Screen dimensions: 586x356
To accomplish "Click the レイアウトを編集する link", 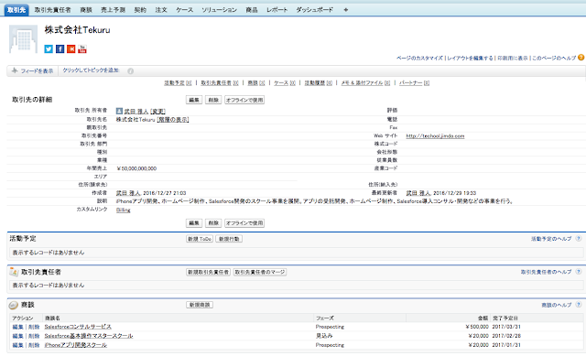I will coord(470,58).
